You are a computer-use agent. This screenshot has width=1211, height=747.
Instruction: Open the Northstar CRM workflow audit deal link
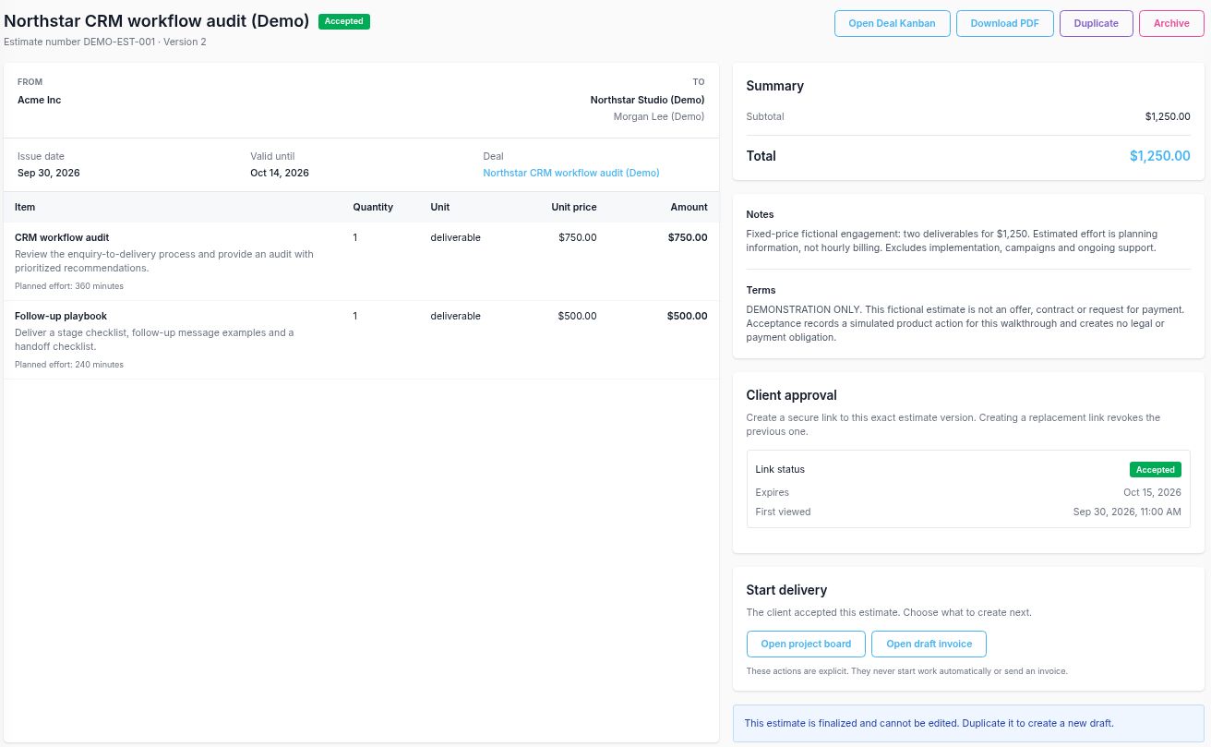571,173
